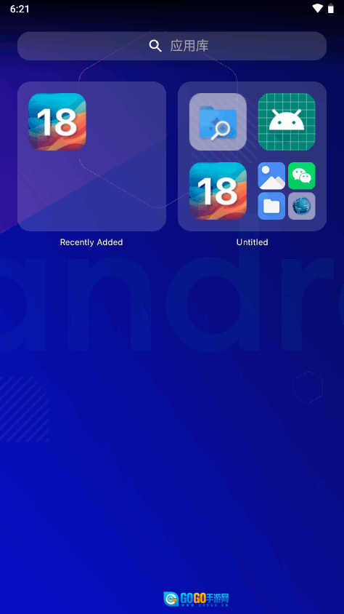The width and height of the screenshot is (344, 614).
Task: Select the Untitled folder label
Action: [253, 242]
